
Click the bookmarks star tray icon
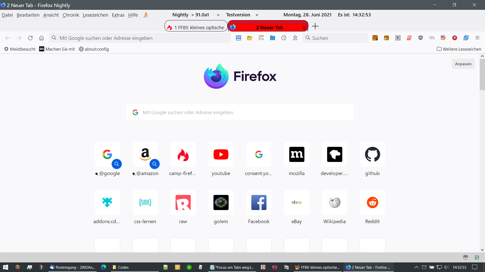coord(295,38)
